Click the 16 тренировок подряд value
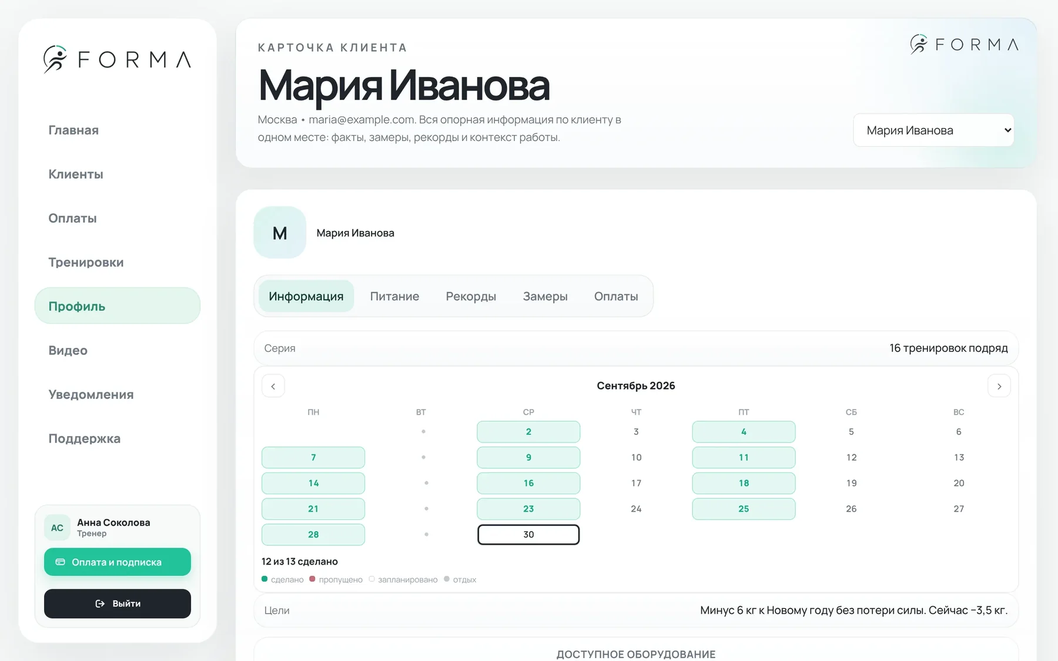The height and width of the screenshot is (661, 1058). click(x=949, y=348)
